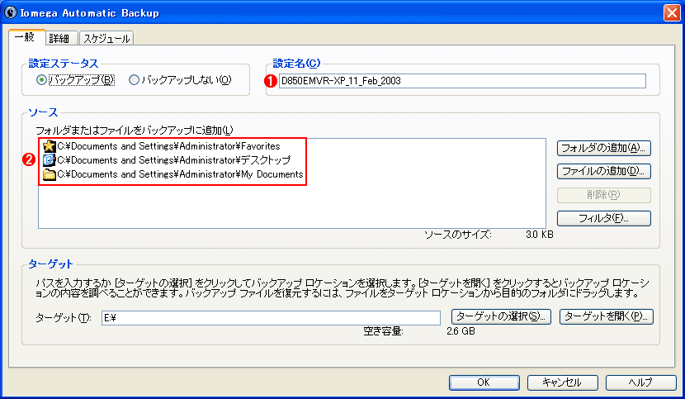Click the Favorites star icon in source list

[x=50, y=146]
